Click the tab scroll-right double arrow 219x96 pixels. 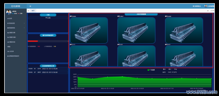point(208,11)
